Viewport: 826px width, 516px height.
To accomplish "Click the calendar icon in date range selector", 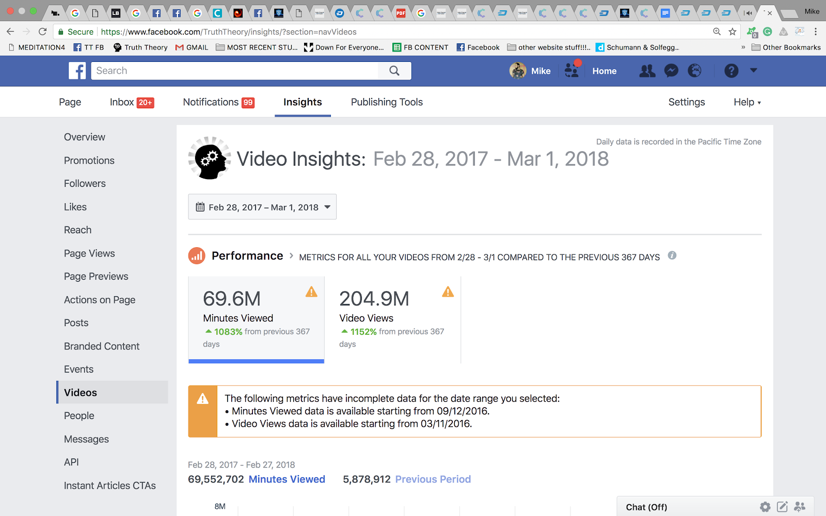I will point(200,207).
